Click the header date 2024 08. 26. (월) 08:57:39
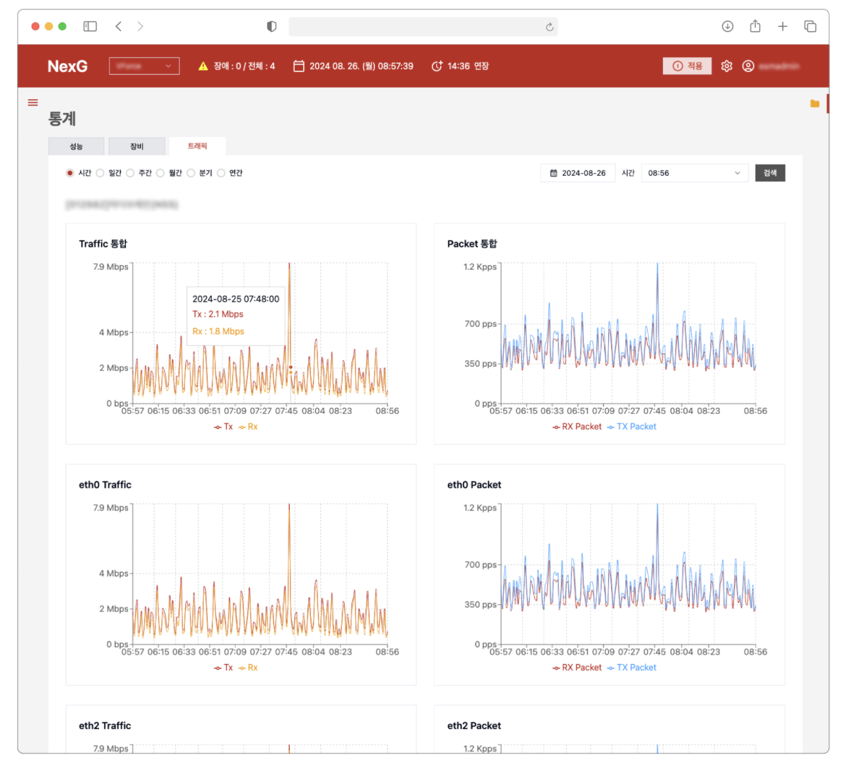The width and height of the screenshot is (846, 763). click(x=361, y=66)
